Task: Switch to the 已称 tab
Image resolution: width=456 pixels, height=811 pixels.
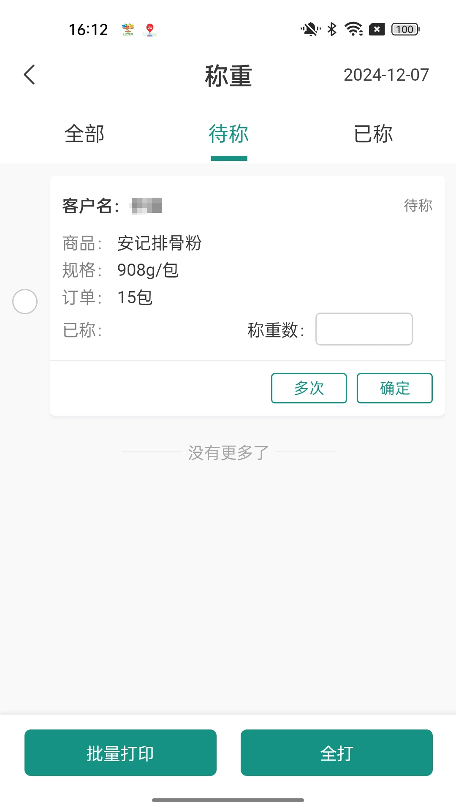Action: (x=373, y=134)
